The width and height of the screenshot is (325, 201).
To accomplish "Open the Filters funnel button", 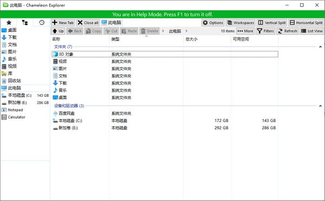I will pos(265,31).
